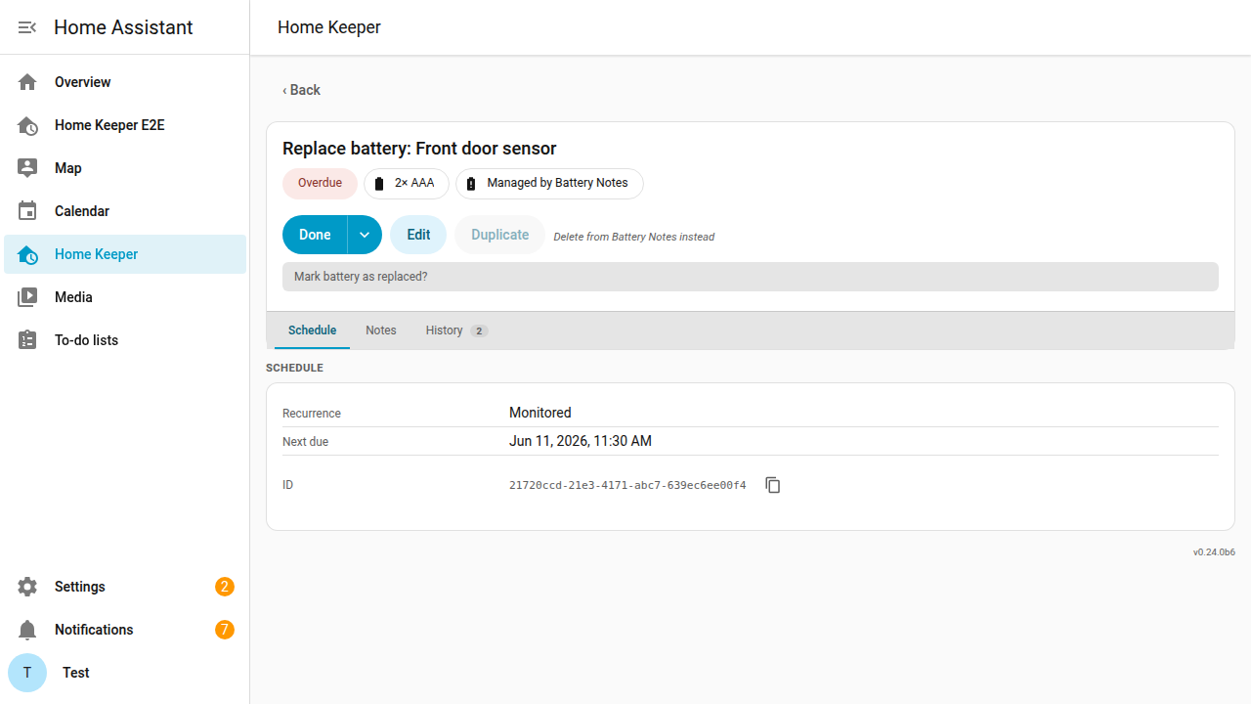Open Calendar from the sidebar
Viewport: 1251px width, 704px height.
click(x=125, y=211)
